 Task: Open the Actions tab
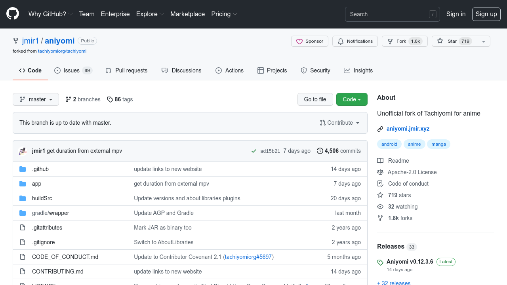[229, 70]
